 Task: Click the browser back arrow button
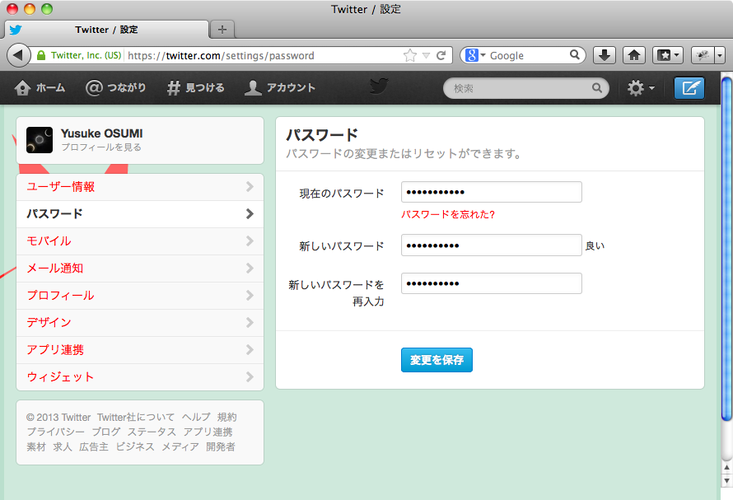click(18, 55)
